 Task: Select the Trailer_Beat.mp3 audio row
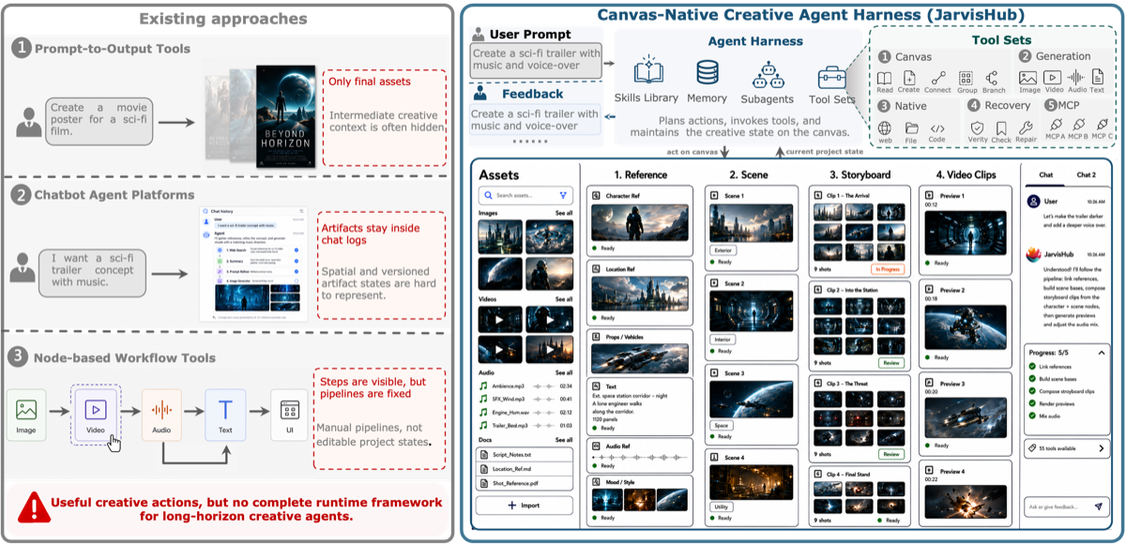(525, 425)
